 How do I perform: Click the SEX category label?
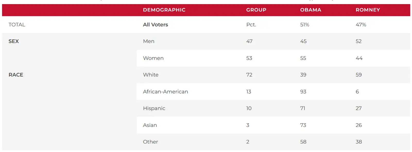(x=14, y=41)
